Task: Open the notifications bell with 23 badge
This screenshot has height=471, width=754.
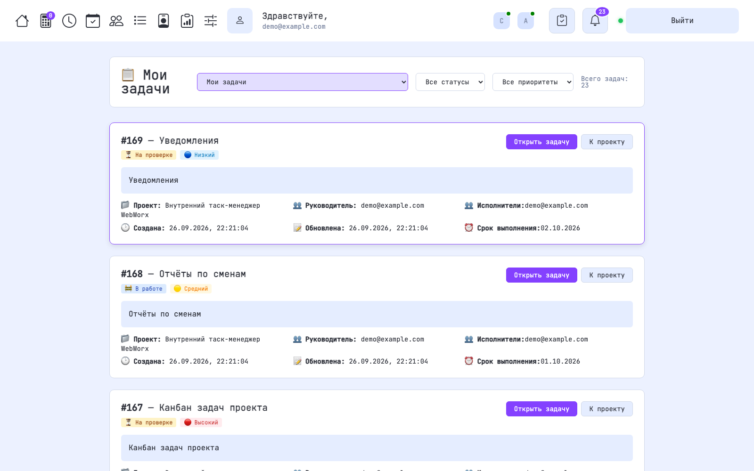Action: tap(595, 21)
